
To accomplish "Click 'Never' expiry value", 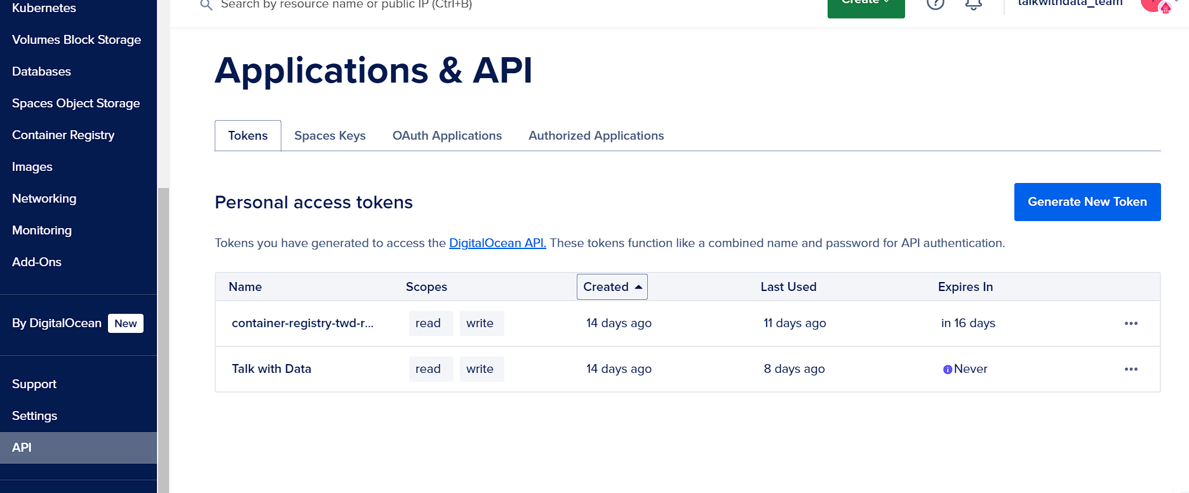I will point(971,369).
